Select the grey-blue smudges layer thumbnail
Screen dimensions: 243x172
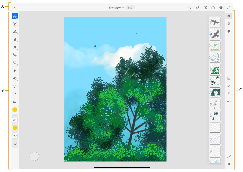215,57
